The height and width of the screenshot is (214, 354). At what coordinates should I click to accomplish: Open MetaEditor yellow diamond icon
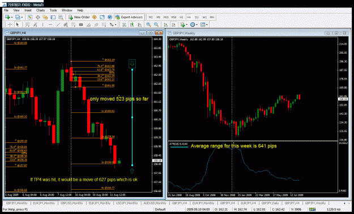tap(95, 17)
